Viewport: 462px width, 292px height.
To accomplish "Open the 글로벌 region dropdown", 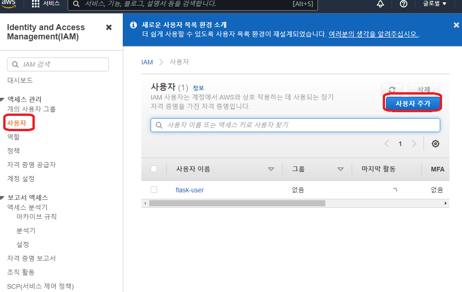I will tap(435, 4).
